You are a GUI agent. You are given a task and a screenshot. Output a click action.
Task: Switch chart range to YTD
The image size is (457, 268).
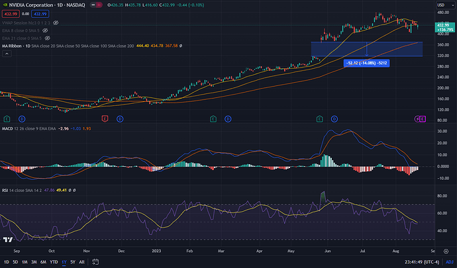(x=54, y=262)
